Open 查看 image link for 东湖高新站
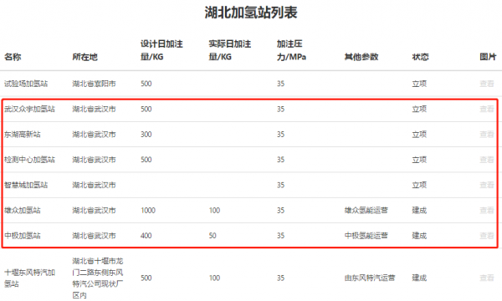This screenshot has height=301, width=502. tap(486, 135)
